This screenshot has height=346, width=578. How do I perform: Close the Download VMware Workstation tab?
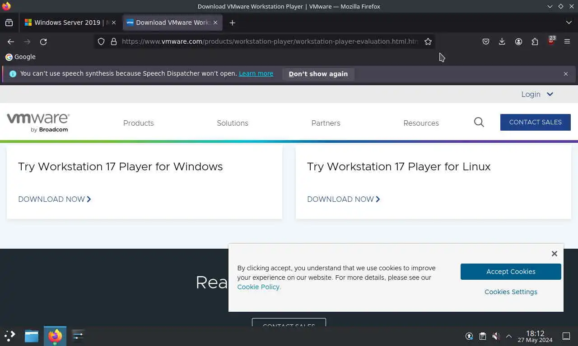[215, 23]
